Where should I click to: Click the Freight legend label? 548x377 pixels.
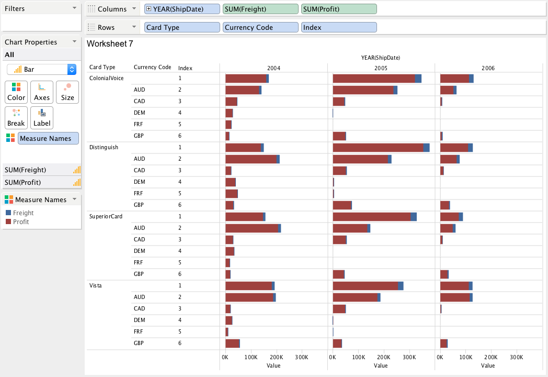point(23,213)
